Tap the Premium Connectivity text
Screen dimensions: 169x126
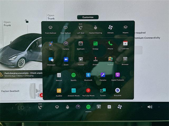[x=147, y=38]
